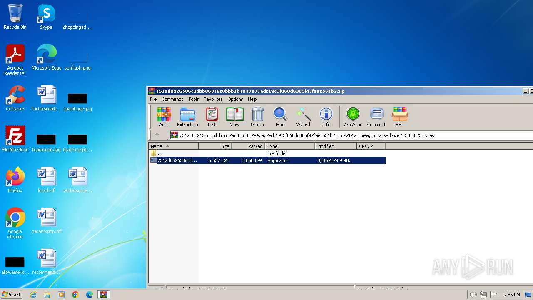Open Internet Explorer from the taskbar

(33, 295)
